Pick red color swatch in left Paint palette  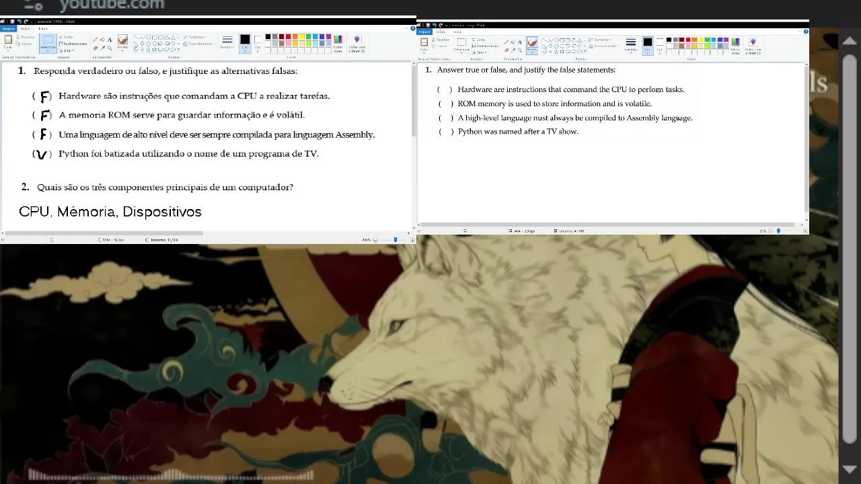pyautogui.click(x=288, y=36)
